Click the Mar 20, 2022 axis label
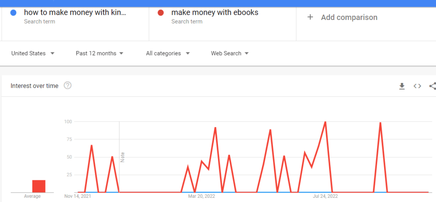The width and height of the screenshot is (436, 202). coord(201,196)
